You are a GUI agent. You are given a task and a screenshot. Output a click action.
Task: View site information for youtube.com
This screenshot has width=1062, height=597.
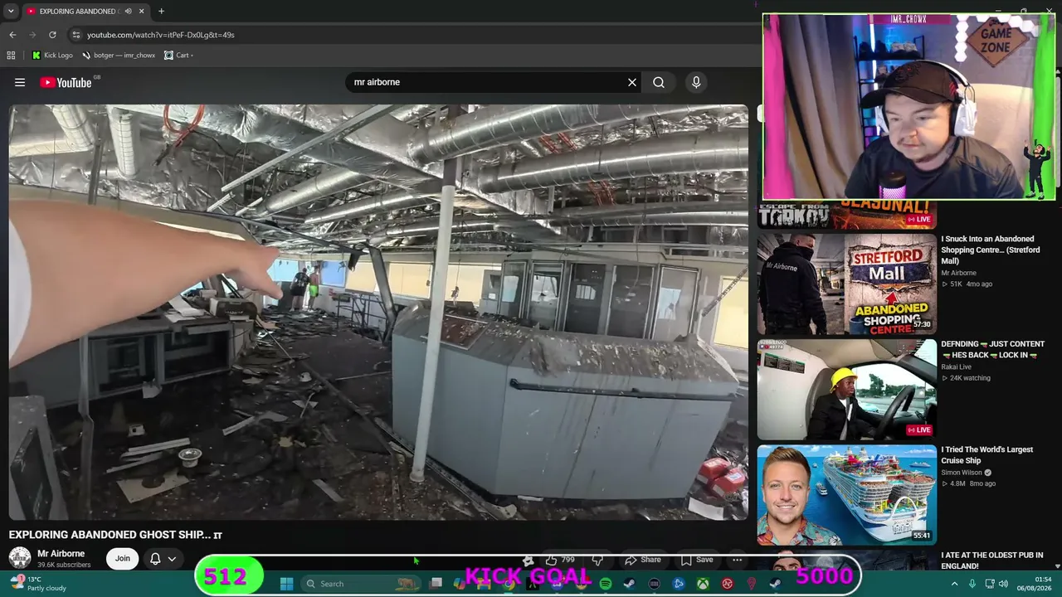click(x=76, y=35)
